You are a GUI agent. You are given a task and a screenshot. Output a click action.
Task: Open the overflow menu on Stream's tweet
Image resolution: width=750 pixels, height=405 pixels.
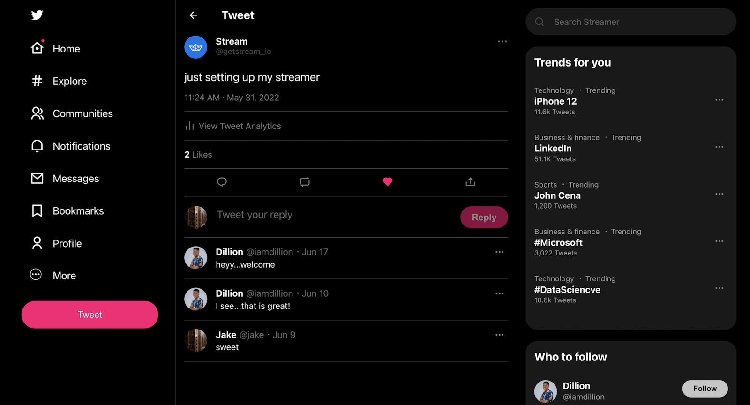(x=502, y=41)
